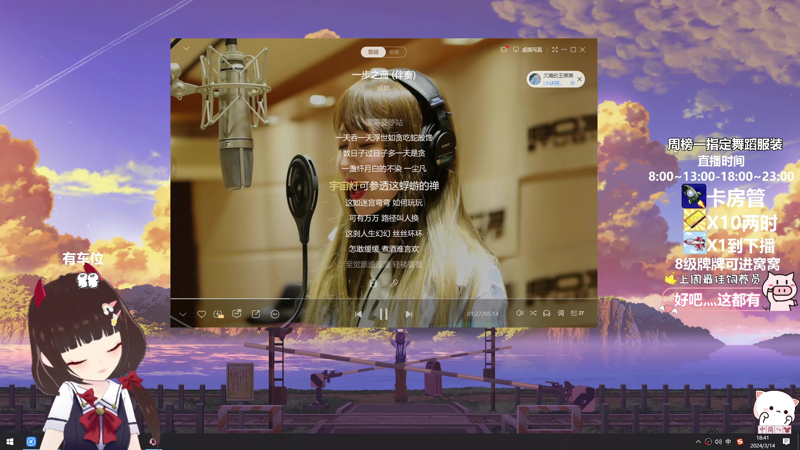Open the messages envelope icon
Viewport: 800px width, 450px height.
(504, 50)
